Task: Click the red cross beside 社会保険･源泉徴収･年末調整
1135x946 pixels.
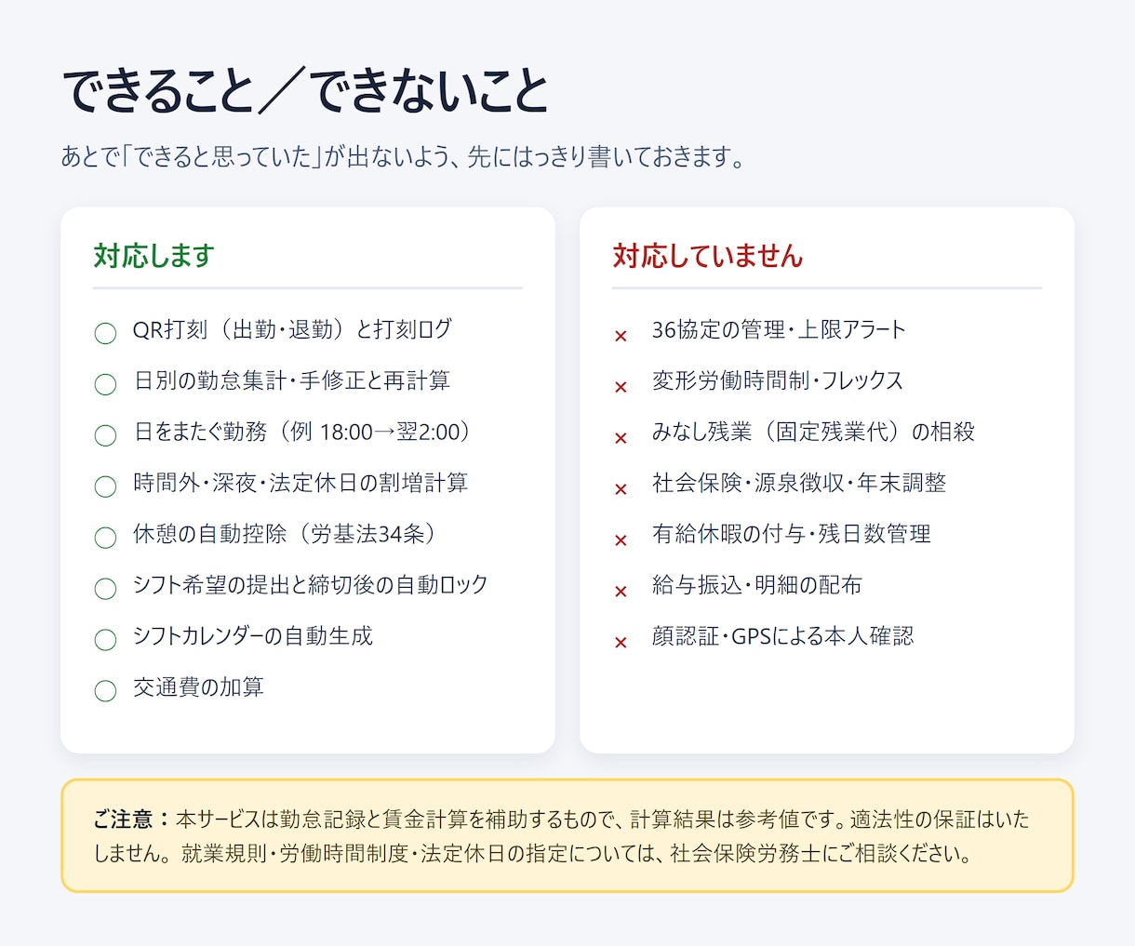Action: tap(621, 489)
